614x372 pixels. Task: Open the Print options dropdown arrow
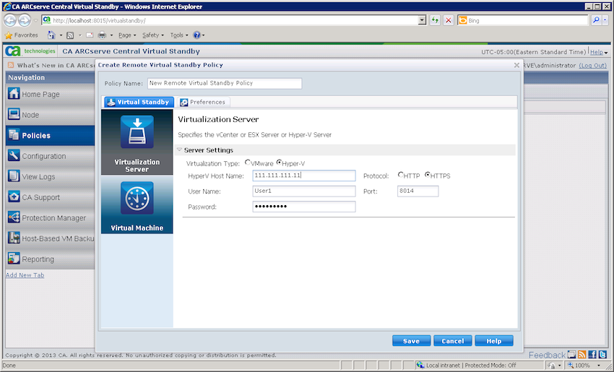pyautogui.click(x=111, y=35)
